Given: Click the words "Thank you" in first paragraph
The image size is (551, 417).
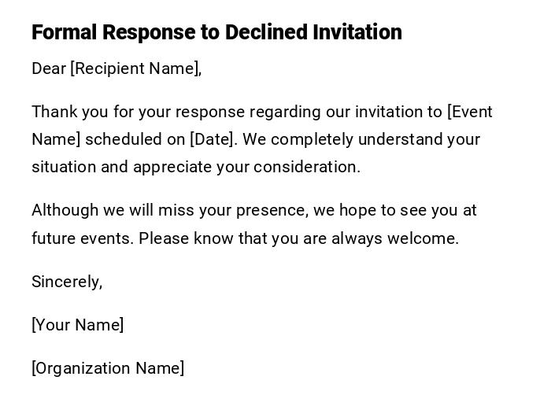Looking at the screenshot, I should tap(66, 112).
